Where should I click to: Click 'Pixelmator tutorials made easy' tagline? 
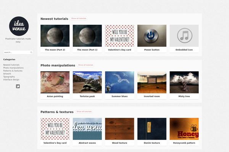click(x=18, y=40)
